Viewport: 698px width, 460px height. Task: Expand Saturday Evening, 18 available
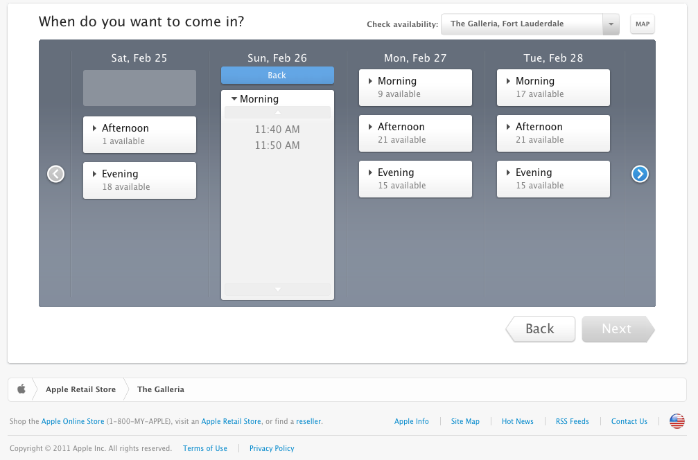[x=139, y=180]
